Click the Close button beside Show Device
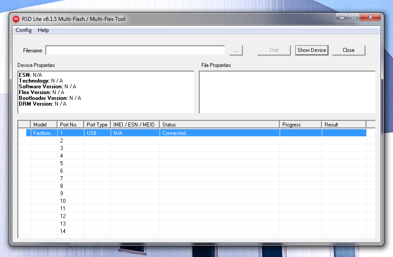The image size is (393, 257). 349,50
